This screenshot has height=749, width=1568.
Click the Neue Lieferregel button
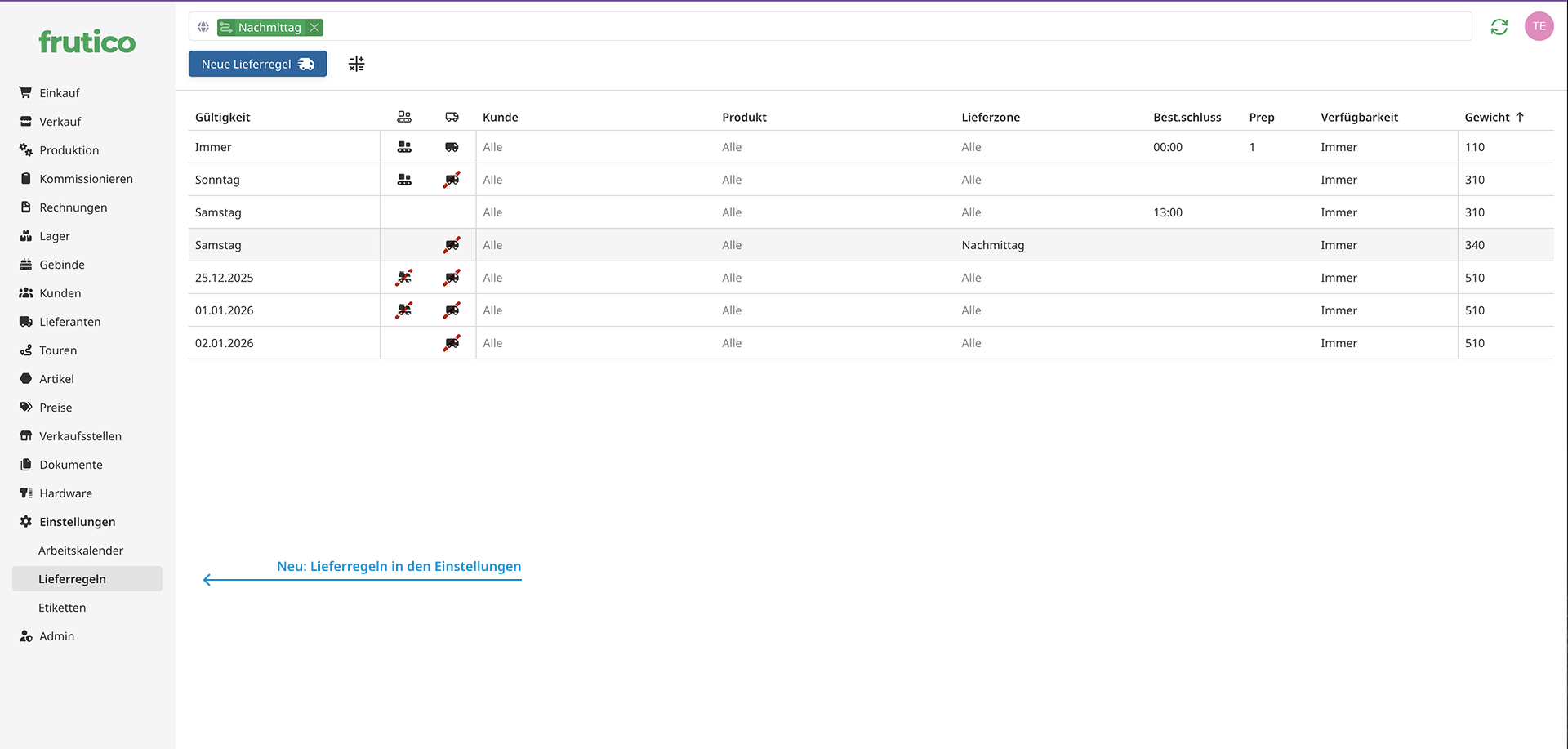[x=257, y=64]
